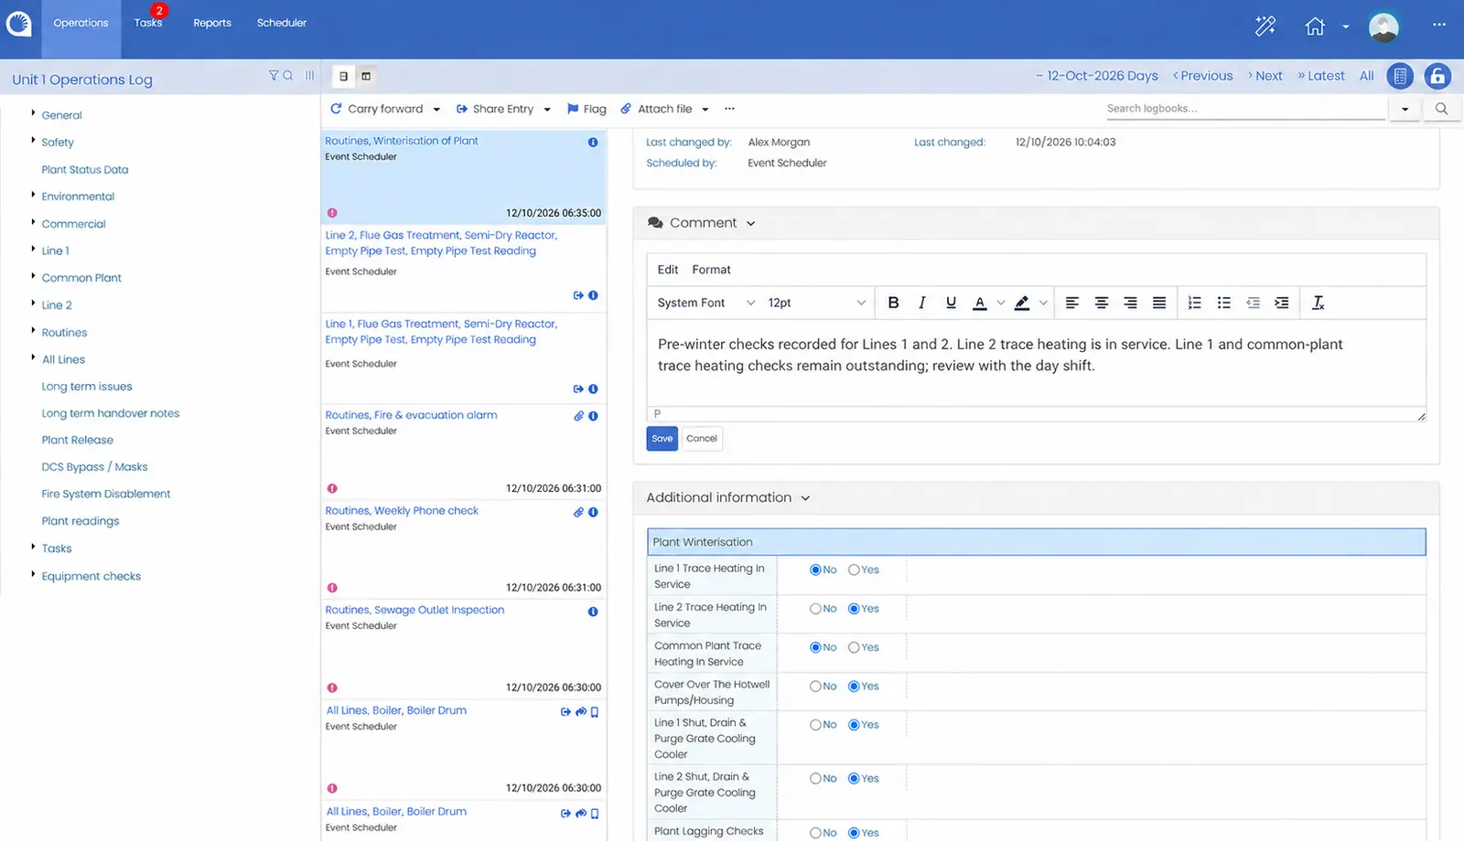Viewport: 1464px width, 841px height.
Task: Open the user avatar profile
Action: pyautogui.click(x=1383, y=27)
